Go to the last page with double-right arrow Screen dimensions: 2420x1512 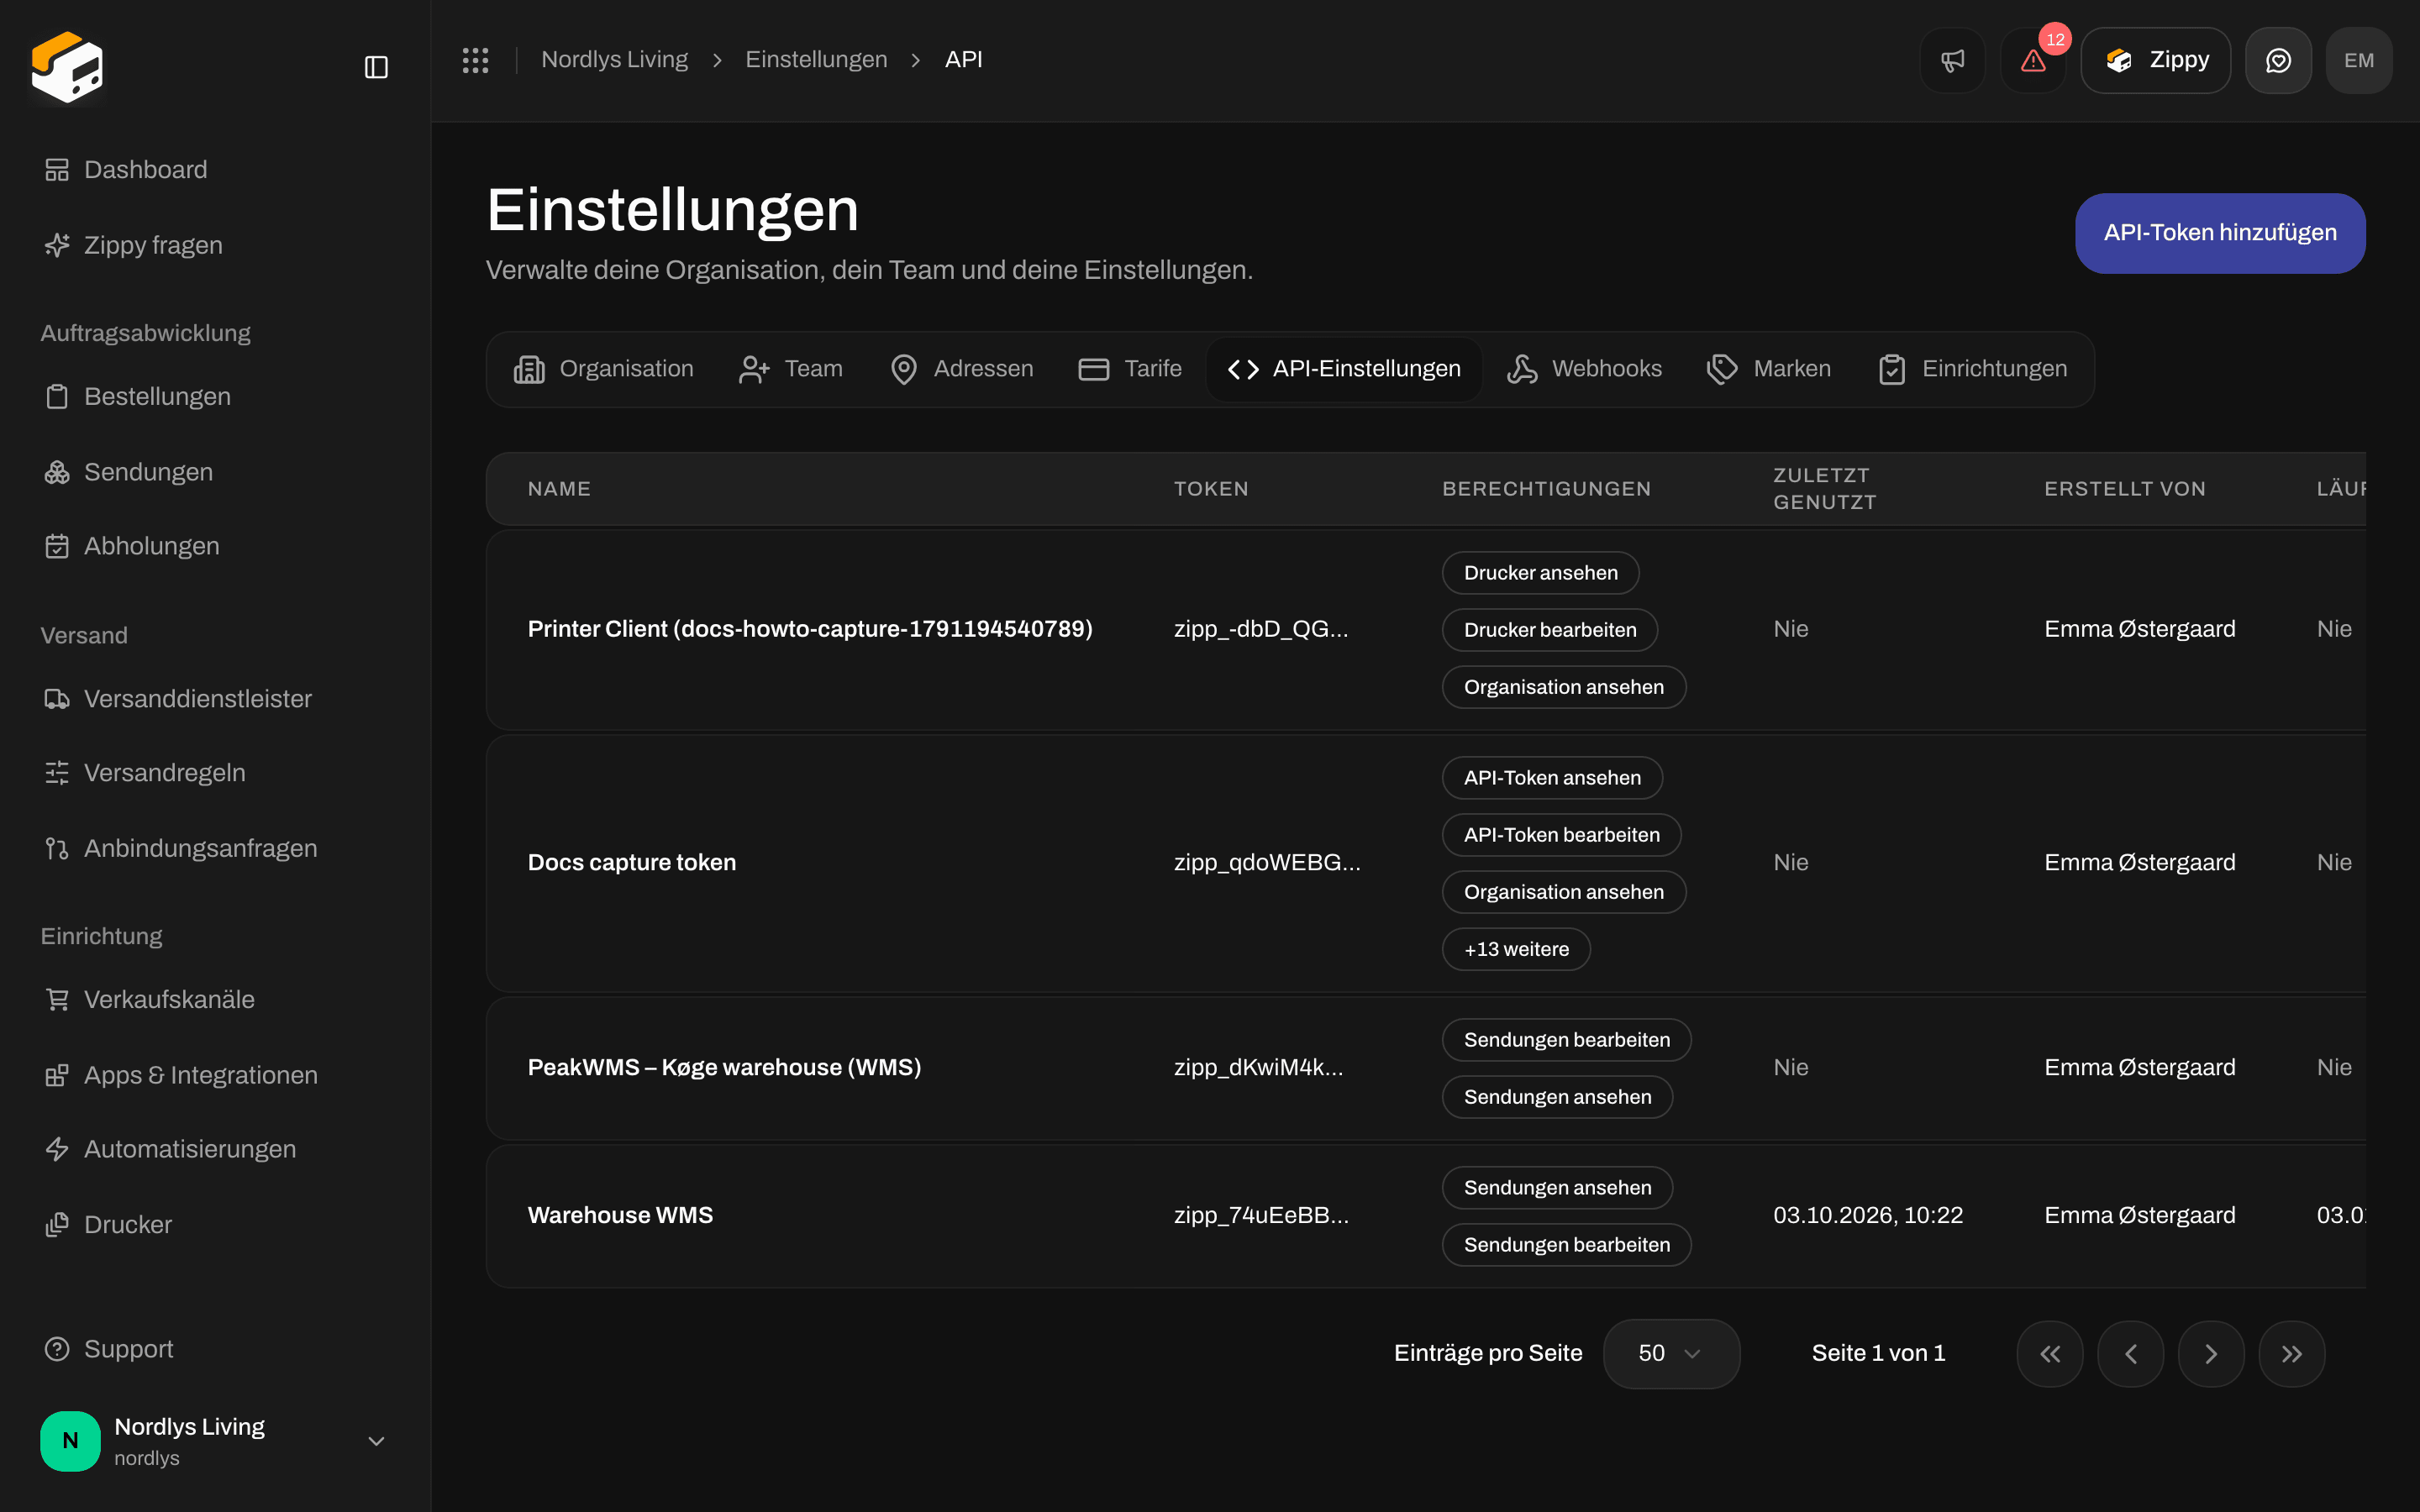click(x=2292, y=1353)
